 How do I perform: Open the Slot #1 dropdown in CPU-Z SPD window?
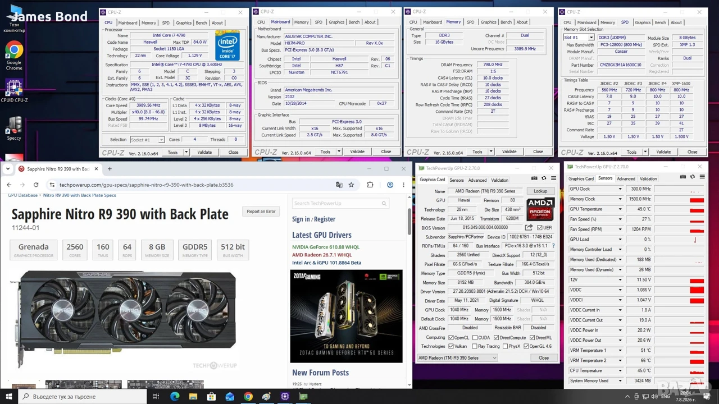[579, 38]
